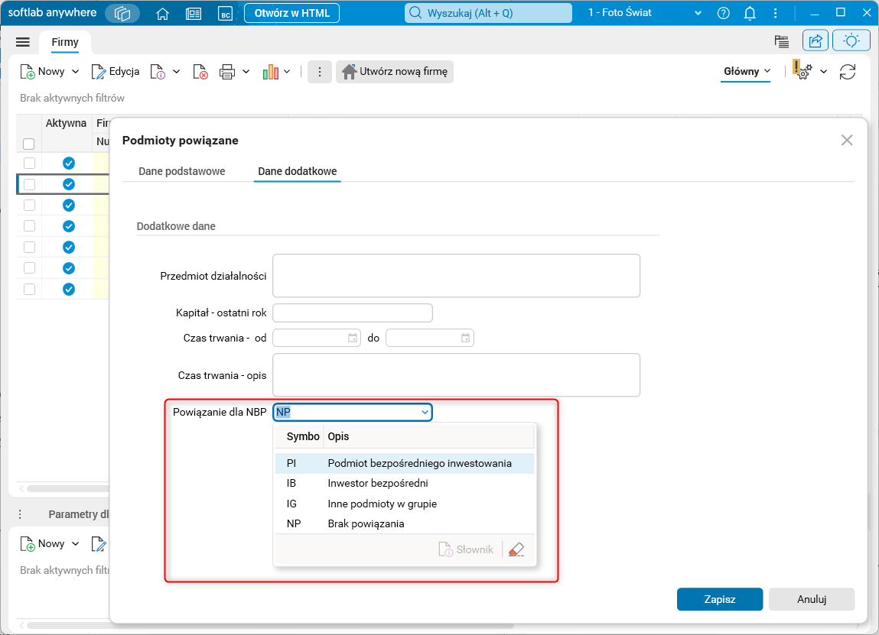Open the windows overview icon beside softlab anywhere

pos(122,13)
